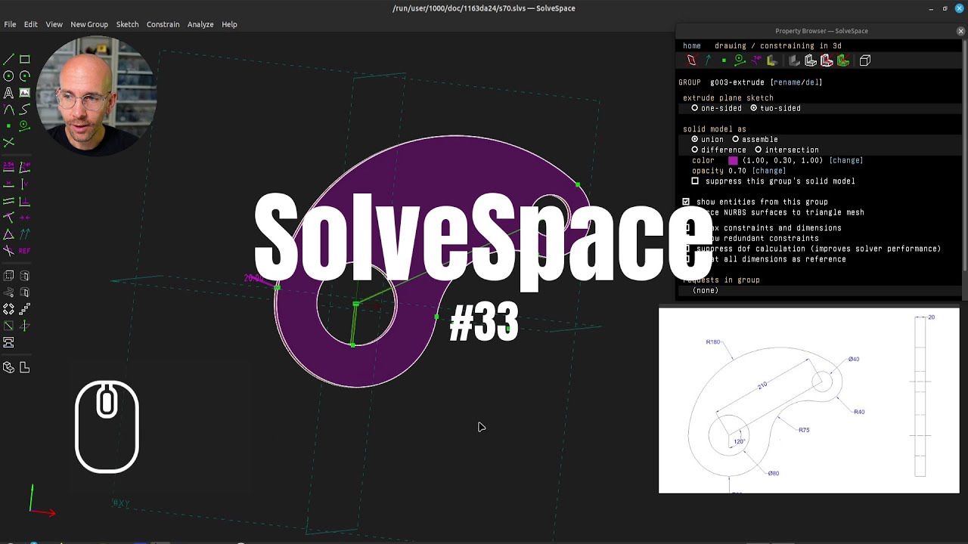Apply point on line constraint
Image resolution: width=968 pixels, height=544 pixels.
[8, 217]
